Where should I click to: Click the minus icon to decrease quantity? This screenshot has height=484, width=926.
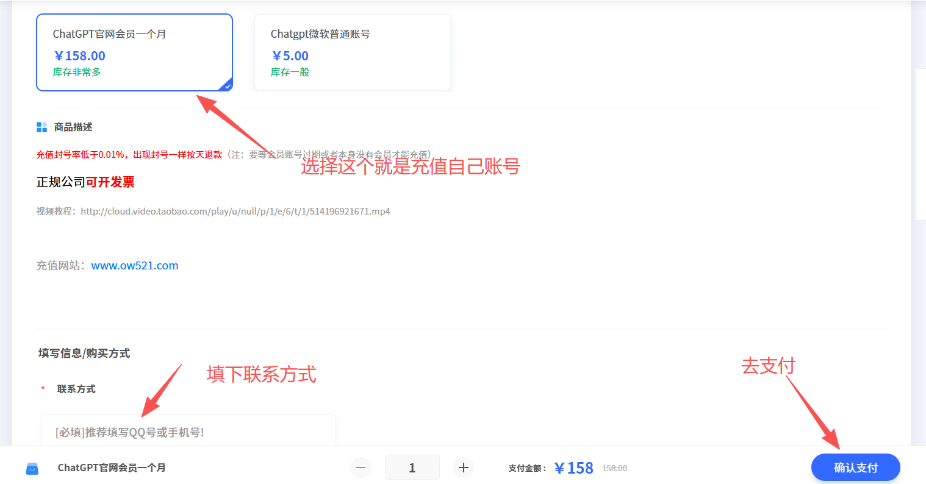(x=360, y=468)
